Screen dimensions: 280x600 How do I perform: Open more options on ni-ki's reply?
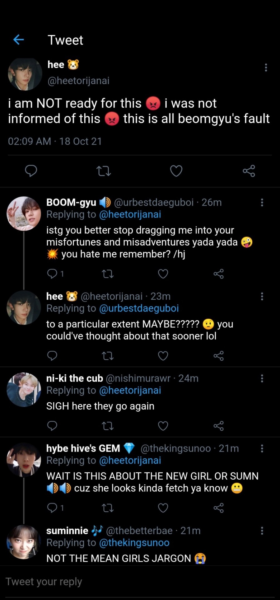pos(262,378)
